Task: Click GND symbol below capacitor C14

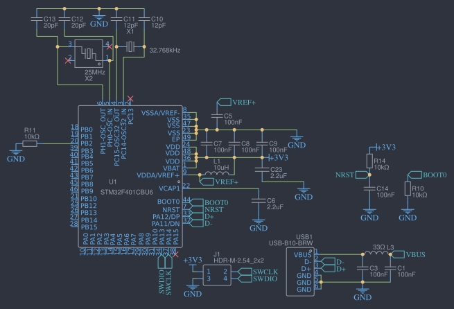Action: click(x=369, y=215)
